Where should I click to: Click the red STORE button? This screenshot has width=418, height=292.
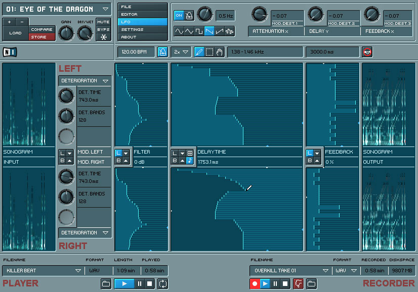(x=42, y=37)
